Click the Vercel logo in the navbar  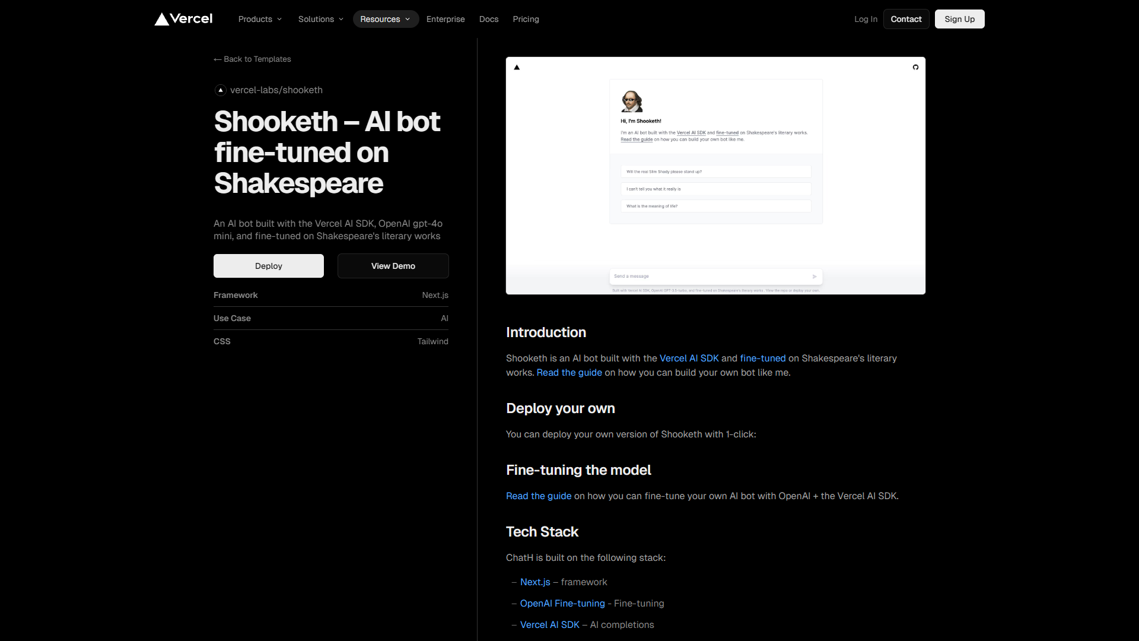point(183,19)
